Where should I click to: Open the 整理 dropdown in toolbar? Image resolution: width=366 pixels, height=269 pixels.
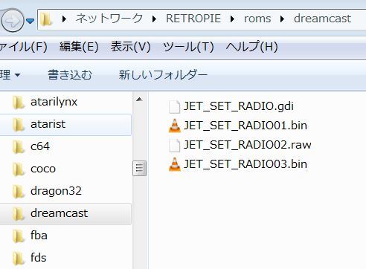coord(10,75)
